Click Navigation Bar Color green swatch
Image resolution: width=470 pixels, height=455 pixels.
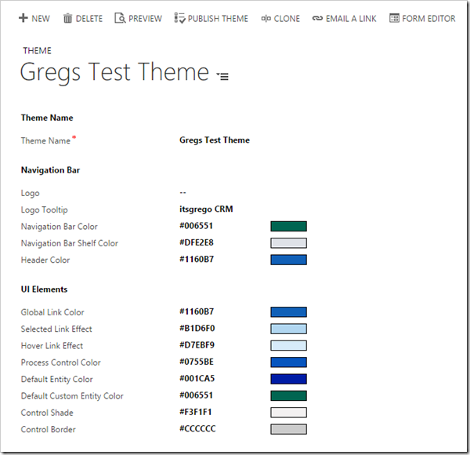(288, 227)
